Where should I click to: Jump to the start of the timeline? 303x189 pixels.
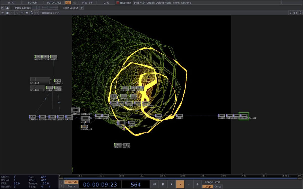154,184
